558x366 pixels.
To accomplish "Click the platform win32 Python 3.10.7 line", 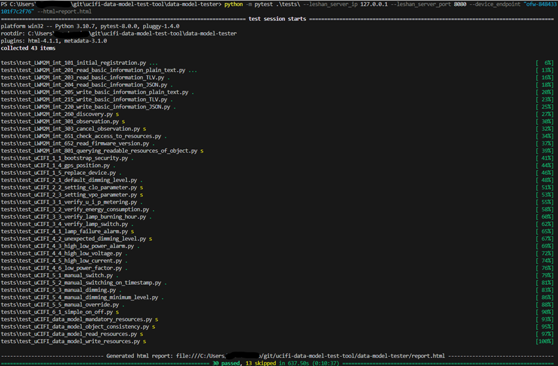I will click(90, 26).
